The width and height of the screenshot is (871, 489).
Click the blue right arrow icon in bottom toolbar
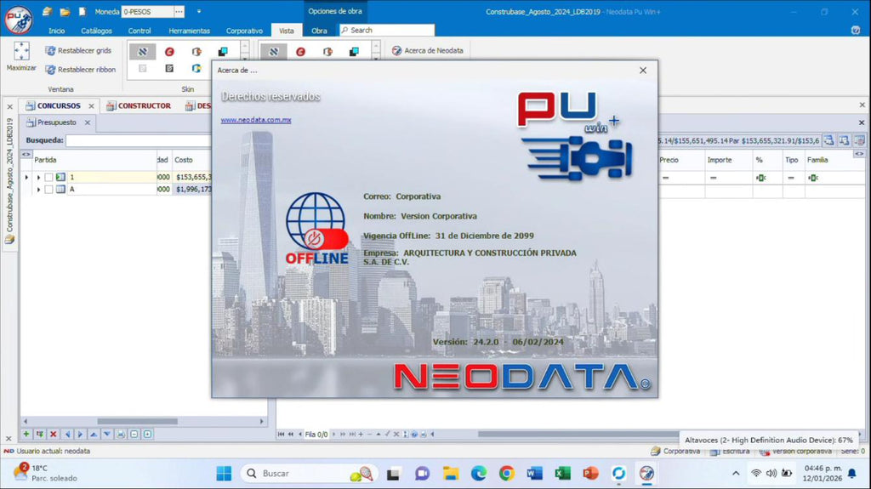(x=80, y=434)
